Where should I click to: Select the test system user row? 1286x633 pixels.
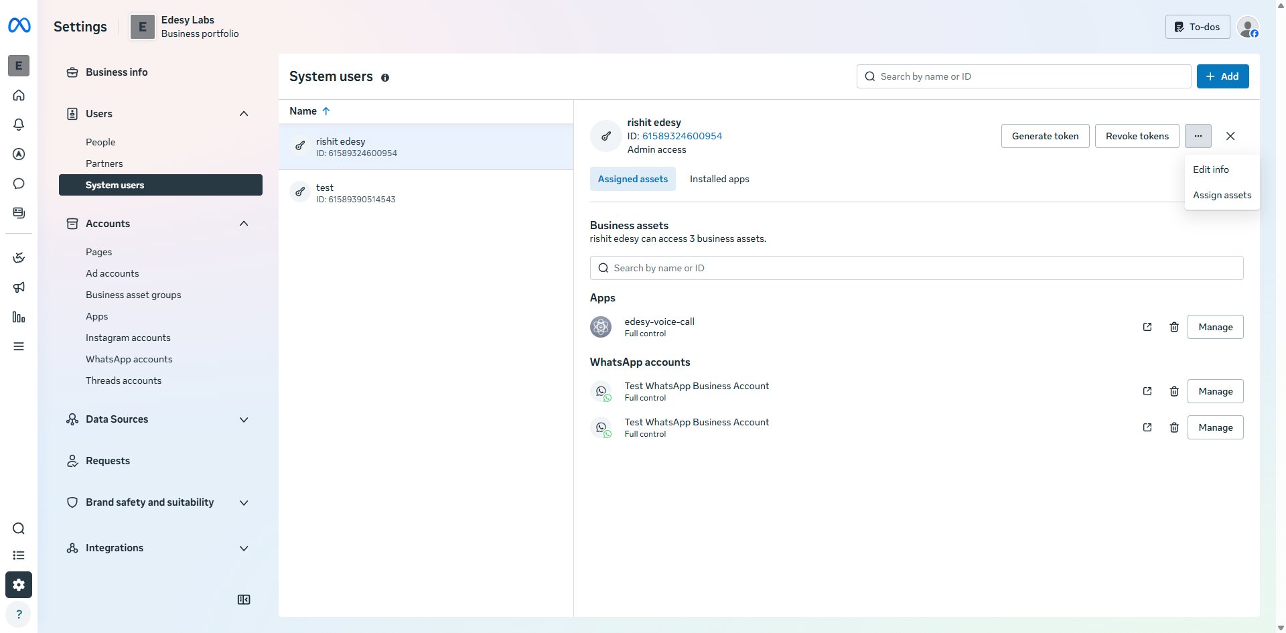coord(426,193)
